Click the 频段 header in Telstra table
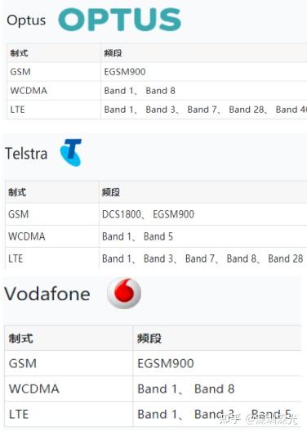 (111, 192)
